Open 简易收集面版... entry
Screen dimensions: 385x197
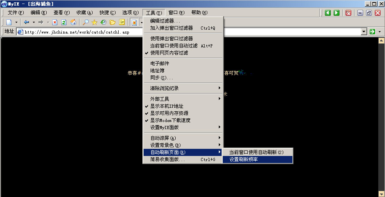coord(183,159)
